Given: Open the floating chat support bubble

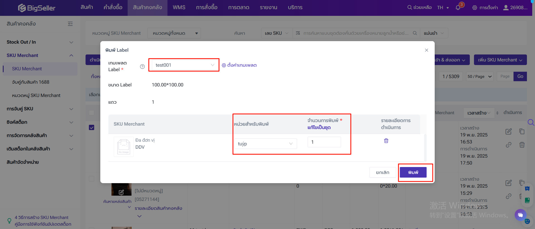Looking at the screenshot, I should coord(520,215).
